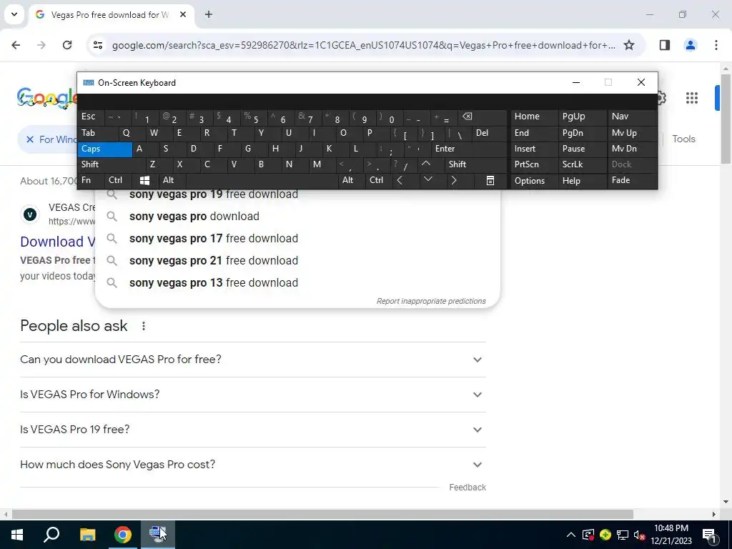This screenshot has height=549, width=732.
Task: Open File Explorer from taskbar
Action: (x=87, y=535)
